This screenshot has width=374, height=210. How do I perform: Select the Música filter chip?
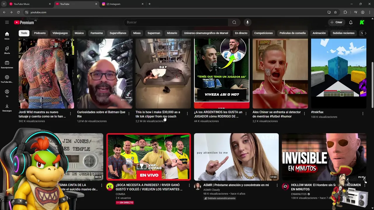(79, 33)
